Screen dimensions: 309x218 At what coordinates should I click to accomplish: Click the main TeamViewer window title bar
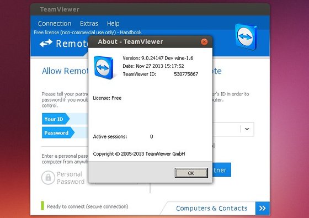[x=150, y=9]
